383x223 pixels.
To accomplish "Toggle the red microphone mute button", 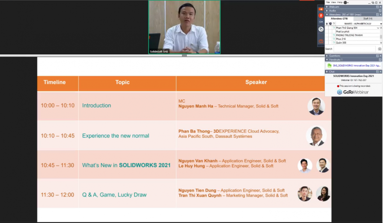I will pyautogui.click(x=321, y=15).
